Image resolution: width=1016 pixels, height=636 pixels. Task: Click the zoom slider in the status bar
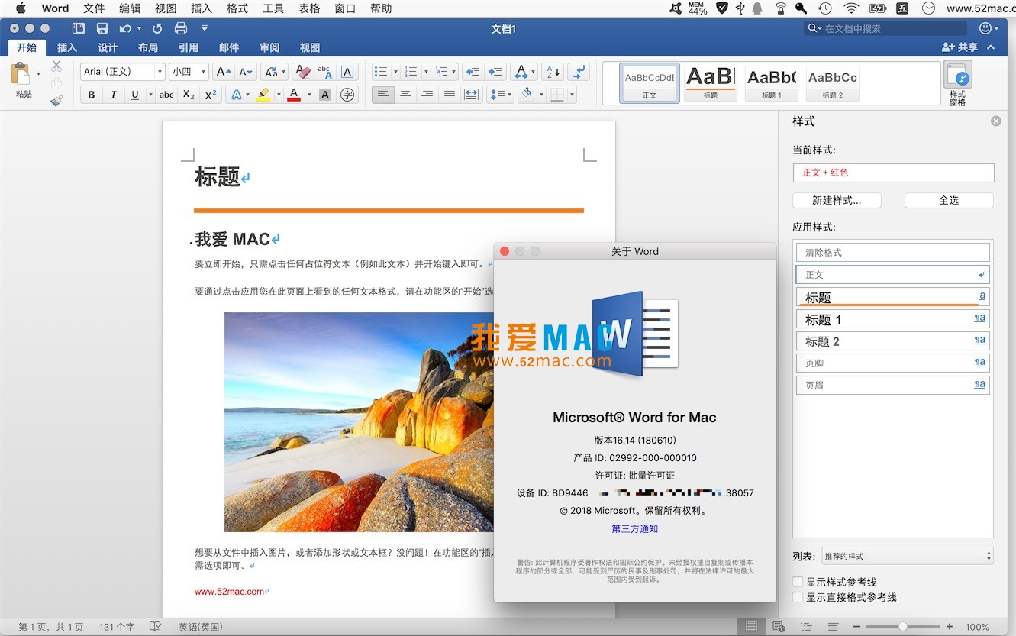(x=903, y=627)
